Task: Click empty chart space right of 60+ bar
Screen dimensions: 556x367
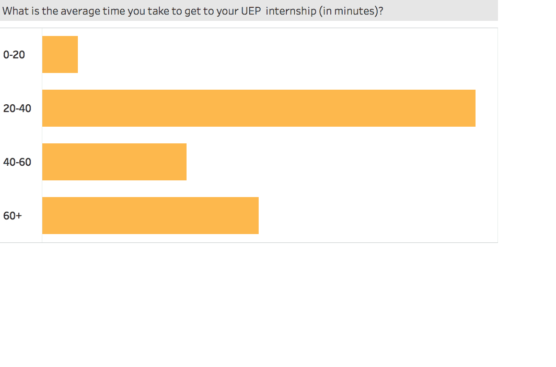Action: (376, 215)
